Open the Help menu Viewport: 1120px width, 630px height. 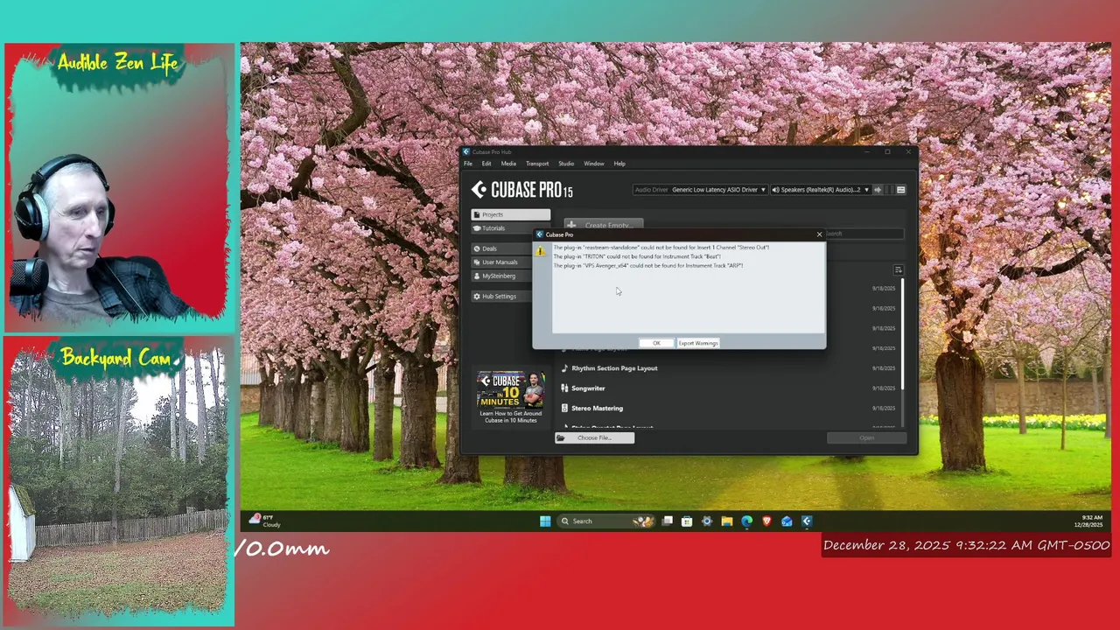point(619,164)
